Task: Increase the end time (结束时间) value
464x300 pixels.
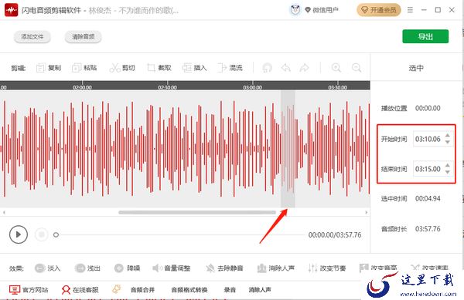Action: (448, 166)
